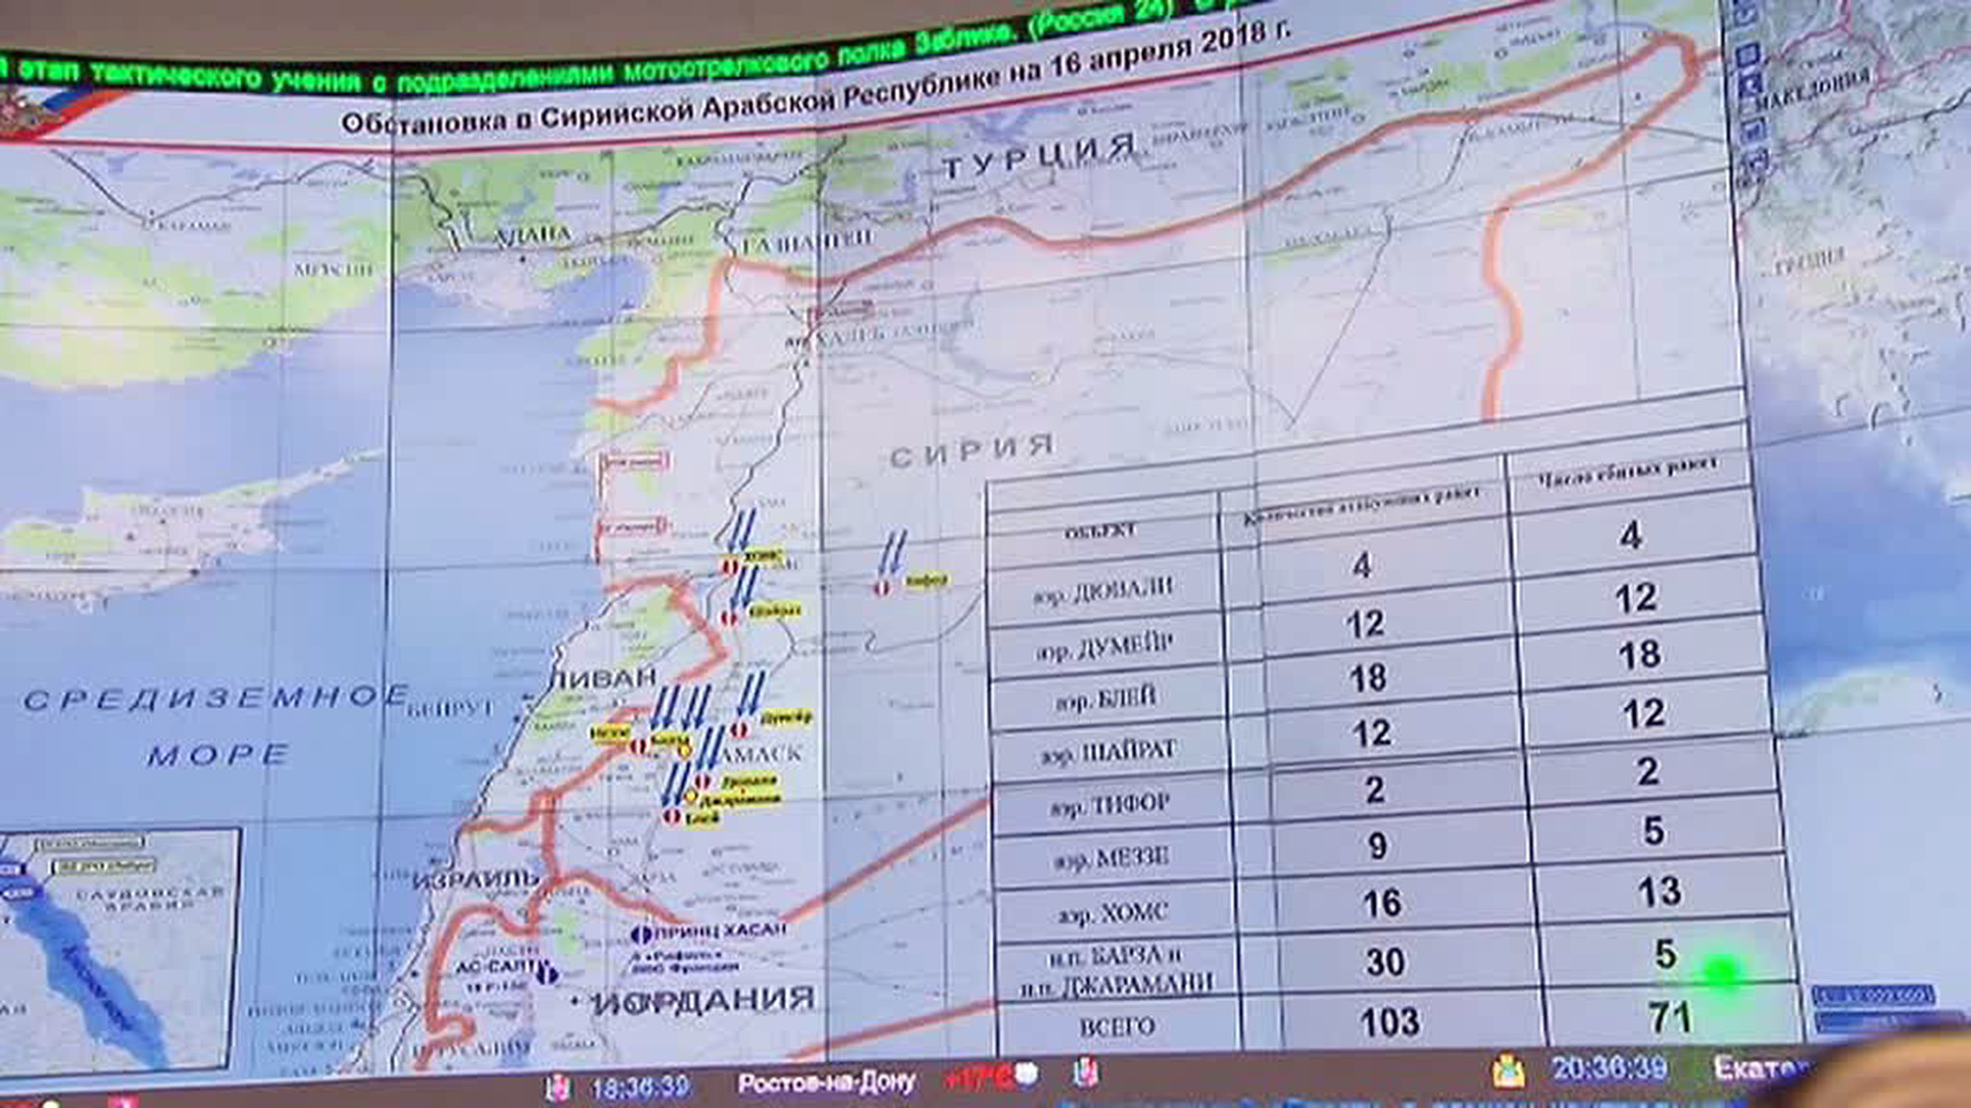
Task: Click the ВСЕГО total row label
Action: coord(1116,1026)
